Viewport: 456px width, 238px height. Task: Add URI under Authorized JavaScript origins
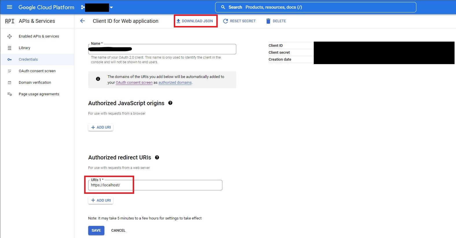(x=101, y=127)
